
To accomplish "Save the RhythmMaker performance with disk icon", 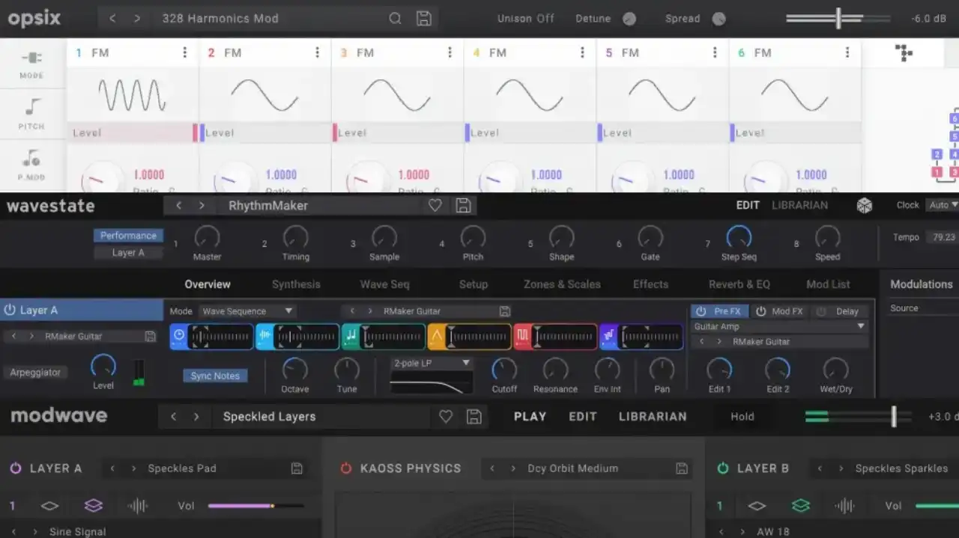I will pyautogui.click(x=463, y=204).
